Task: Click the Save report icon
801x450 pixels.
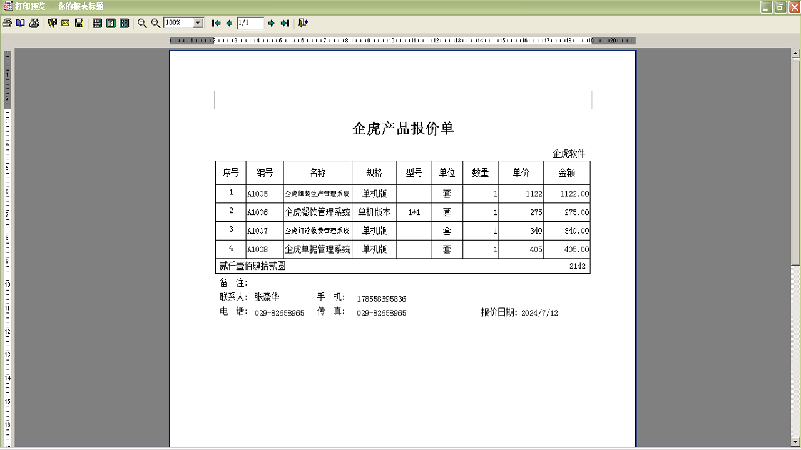Action: point(79,22)
